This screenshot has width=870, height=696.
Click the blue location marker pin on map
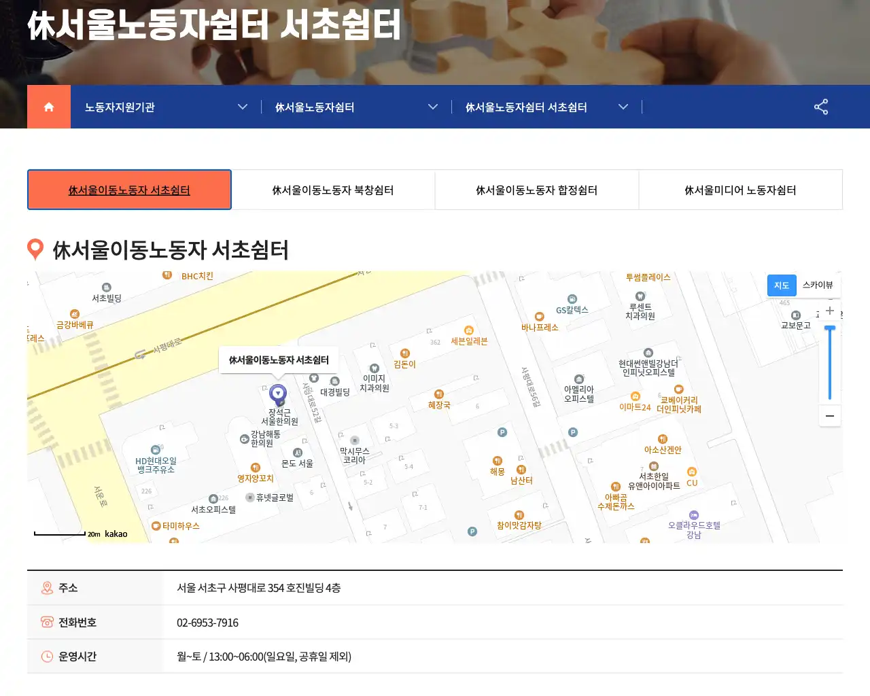pos(278,394)
